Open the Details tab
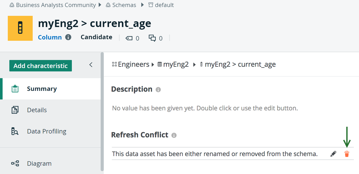The height and width of the screenshot is (174, 359). [37, 110]
